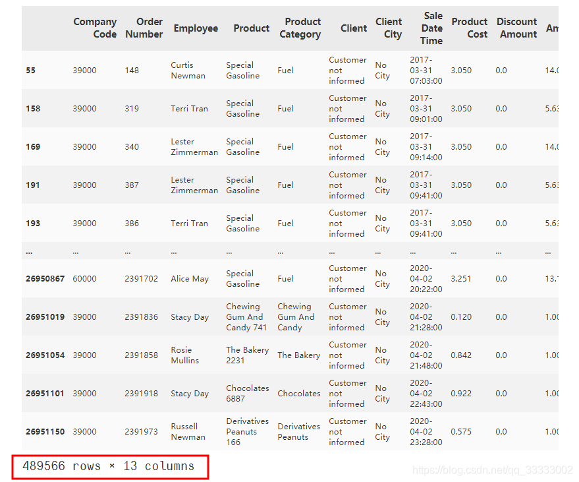The width and height of the screenshot is (579, 482).
Task: Click the '489566 rows × 13 columns' summary
Action: 108,466
